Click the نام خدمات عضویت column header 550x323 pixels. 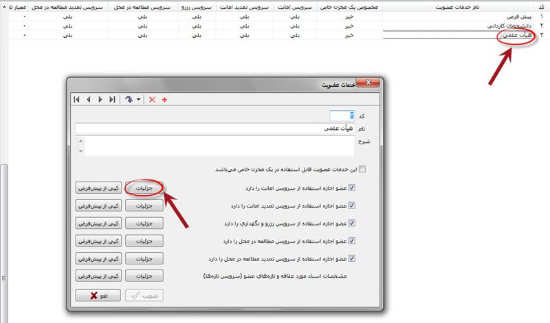coord(458,7)
